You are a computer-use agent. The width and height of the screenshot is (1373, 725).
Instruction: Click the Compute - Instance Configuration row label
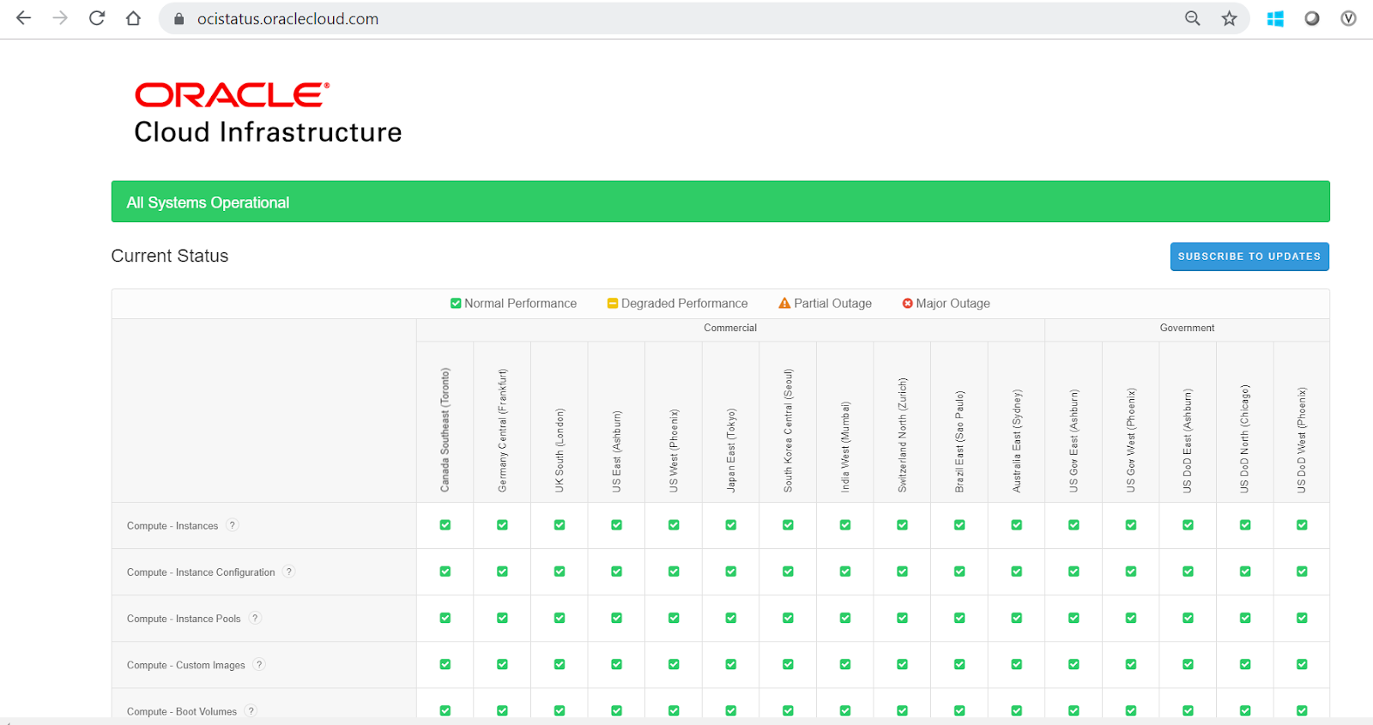pos(201,572)
